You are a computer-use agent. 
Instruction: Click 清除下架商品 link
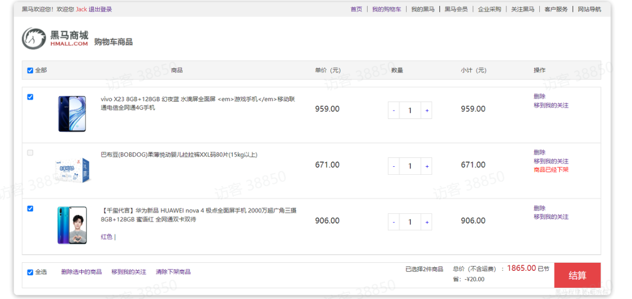(173, 272)
